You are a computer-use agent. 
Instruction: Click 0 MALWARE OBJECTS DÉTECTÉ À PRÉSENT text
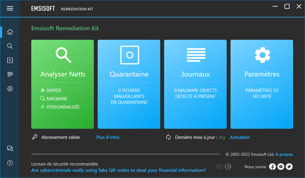(x=195, y=93)
